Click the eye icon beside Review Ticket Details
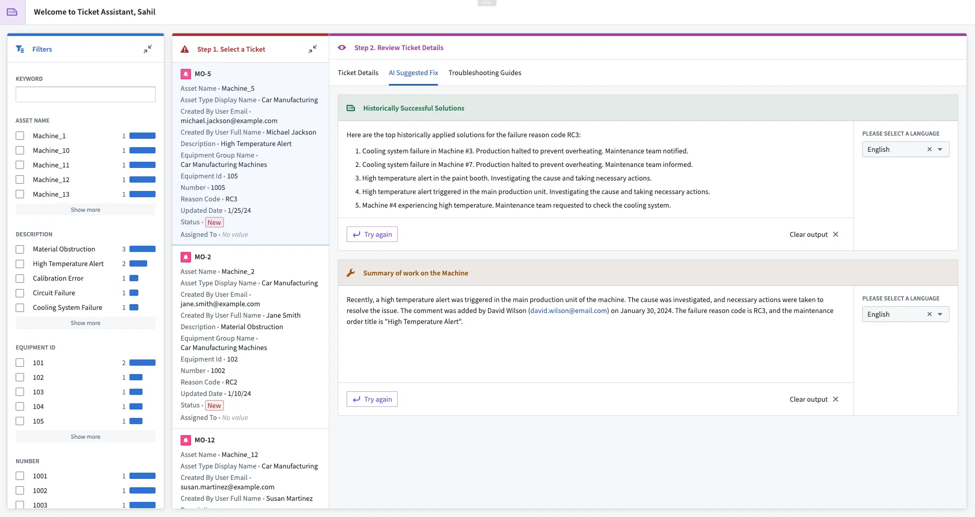The image size is (975, 517). coord(342,47)
